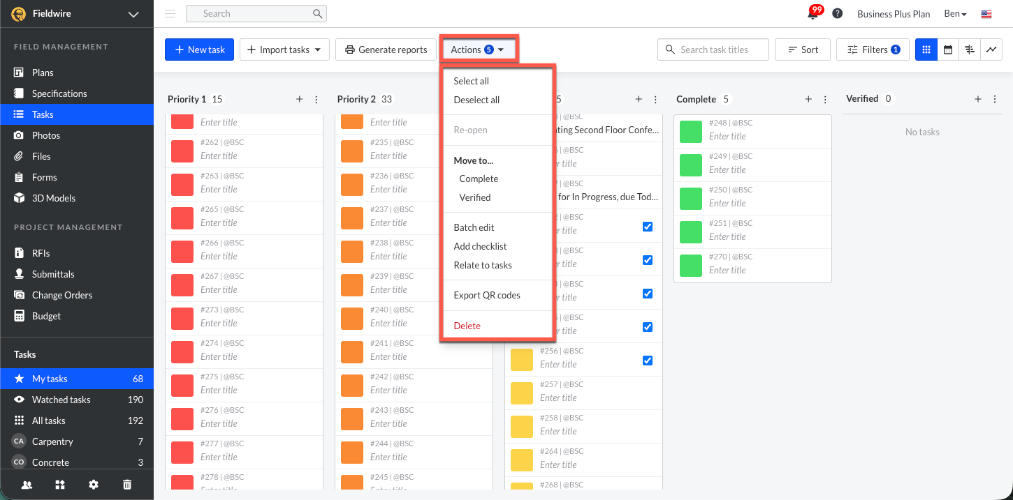Screen dimensions: 1013x500
Task: Focus the top Search field
Action: pos(256,13)
